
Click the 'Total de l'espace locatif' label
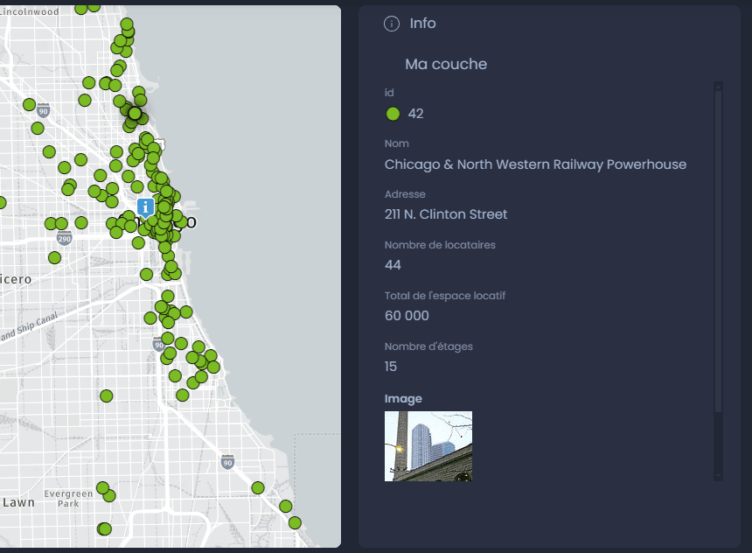click(444, 296)
